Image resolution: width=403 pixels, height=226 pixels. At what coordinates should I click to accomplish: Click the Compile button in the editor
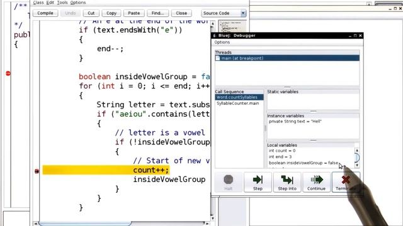pyautogui.click(x=45, y=13)
